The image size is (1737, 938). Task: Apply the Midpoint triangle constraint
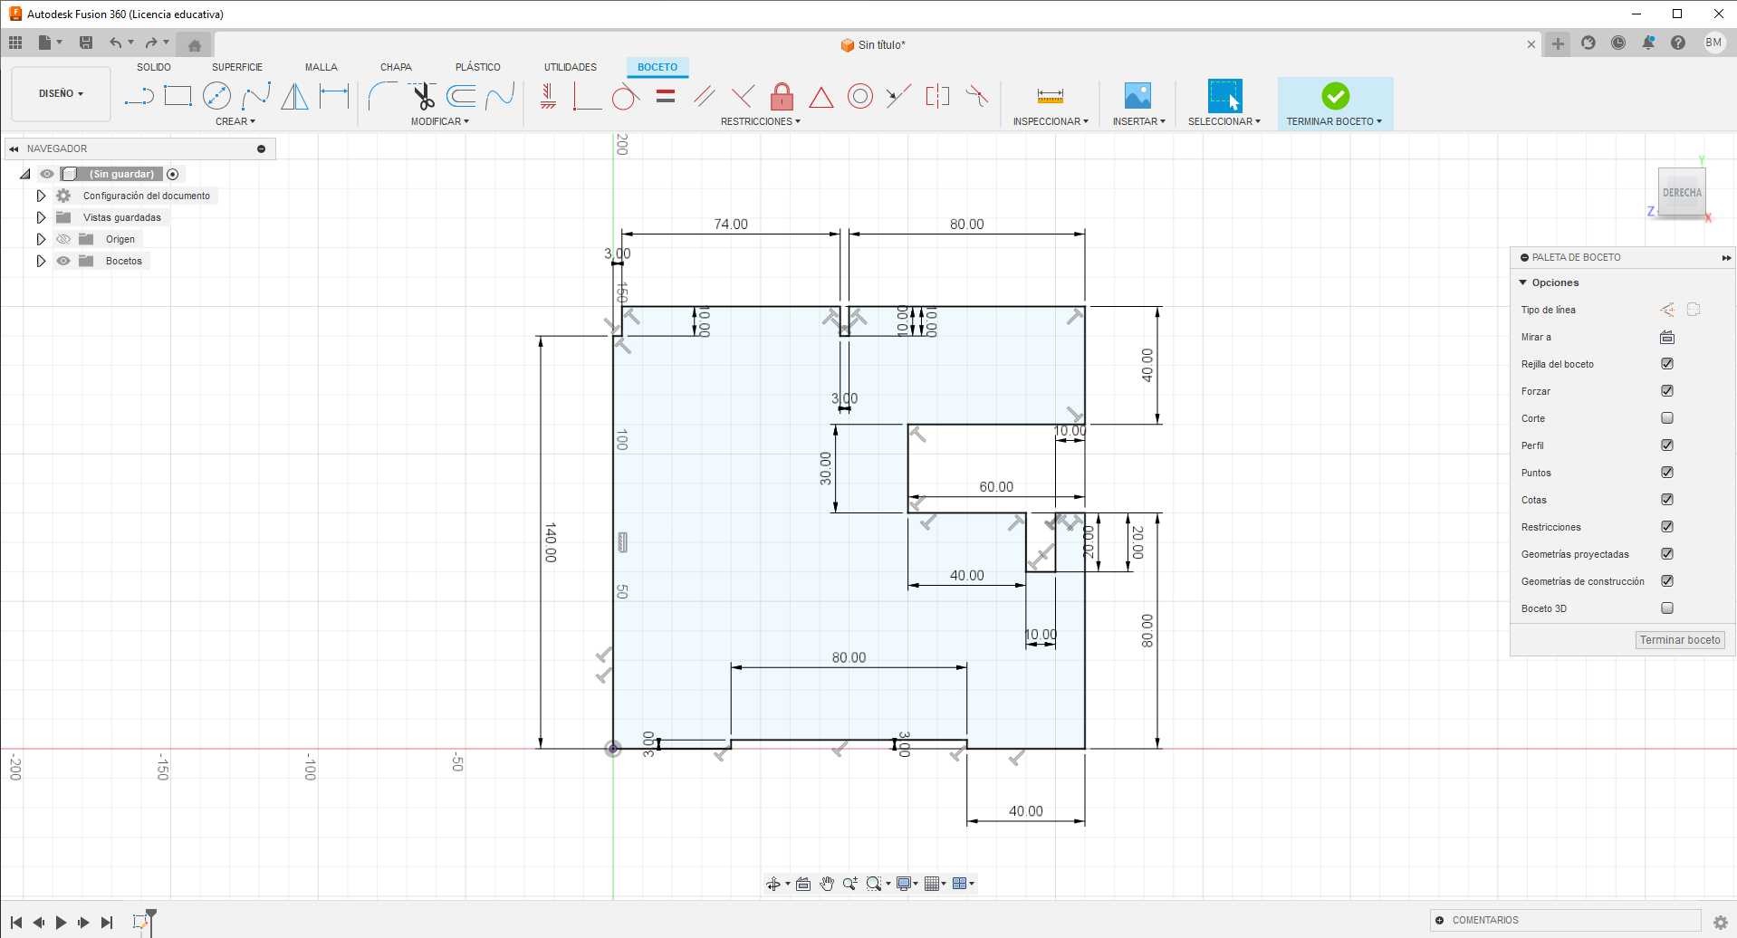[x=821, y=97]
